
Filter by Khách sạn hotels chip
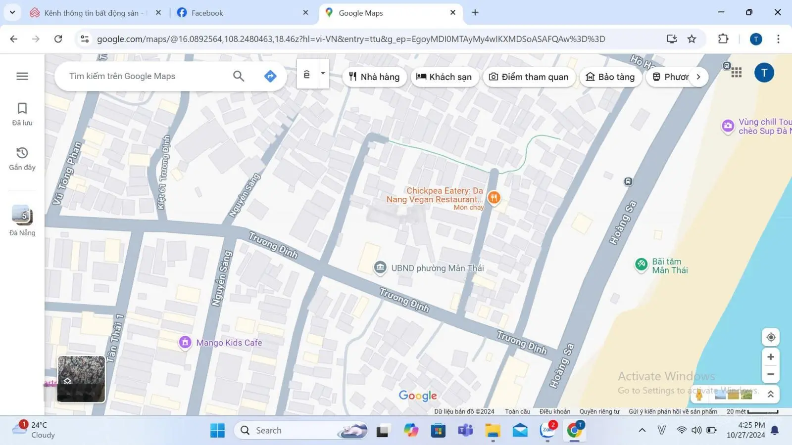(x=444, y=77)
